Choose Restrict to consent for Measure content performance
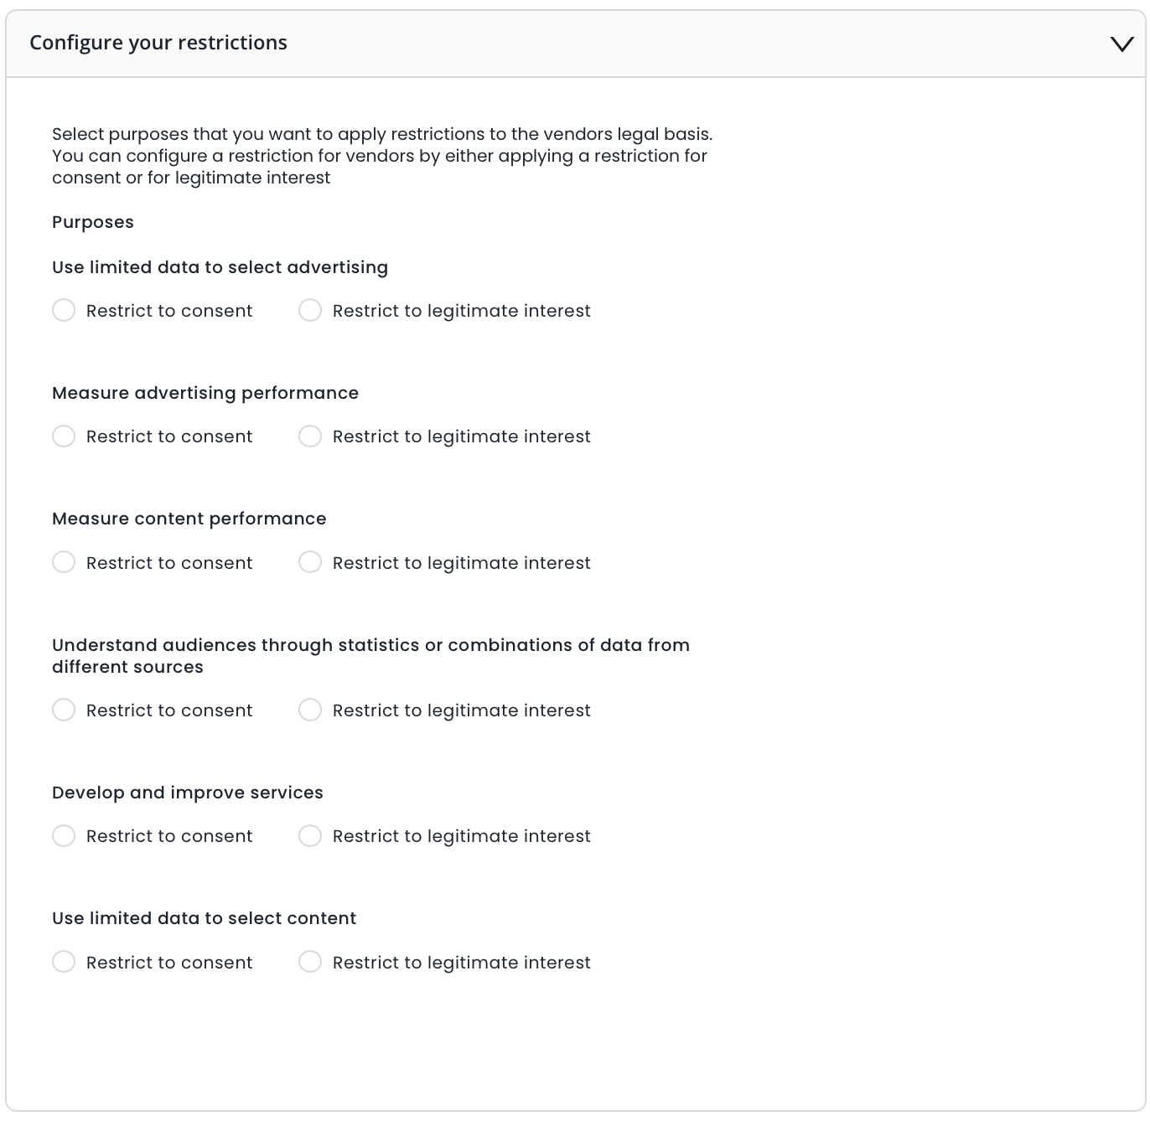Screen dimensions: 1150x1121 pyautogui.click(x=64, y=562)
